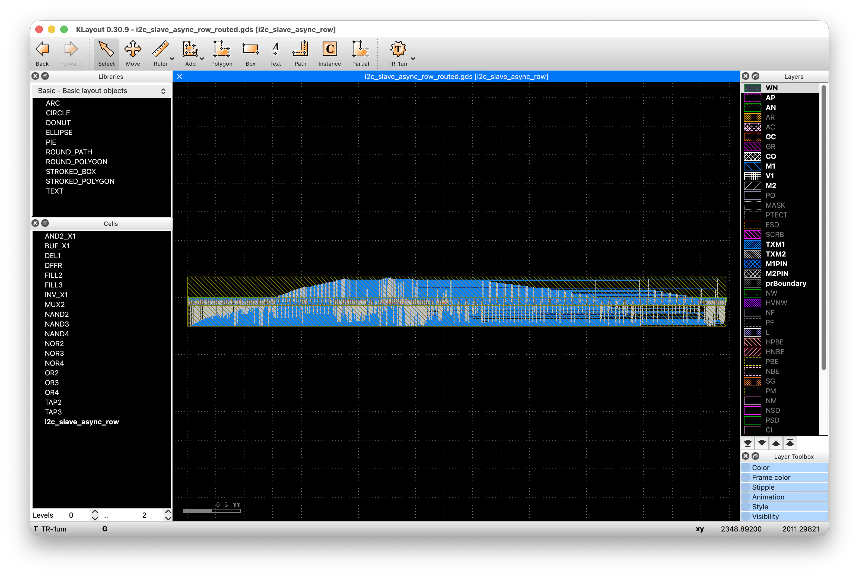Viewport: 859px width, 576px height.
Task: Activate the Select tool
Action: tap(106, 54)
